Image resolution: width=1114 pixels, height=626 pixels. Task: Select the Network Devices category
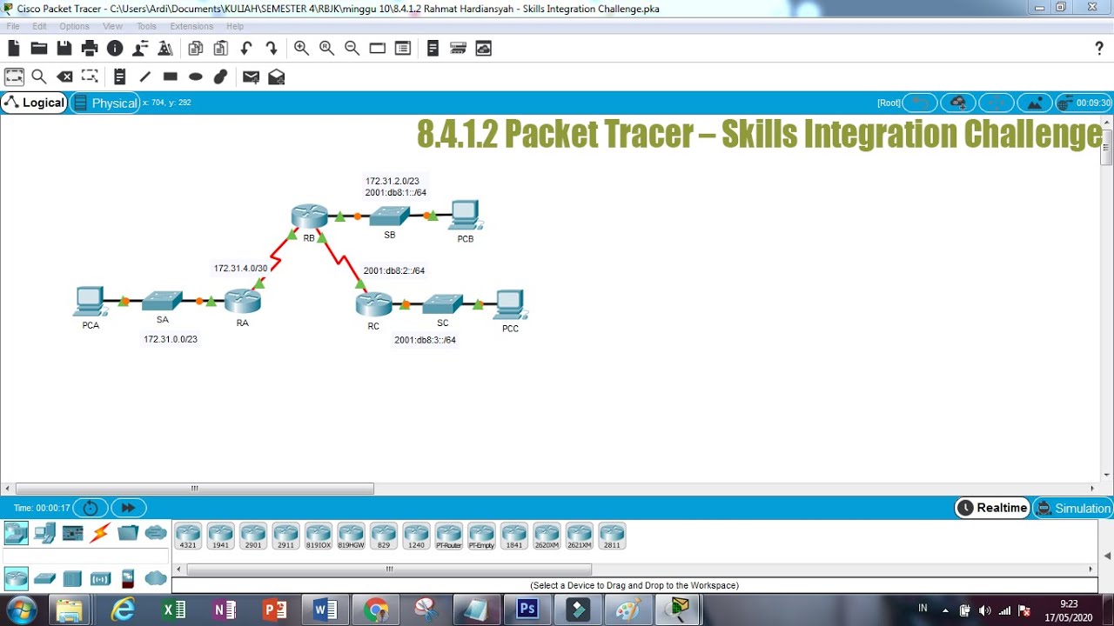tap(17, 532)
